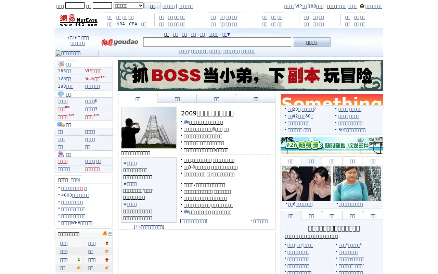The width and height of the screenshot is (438, 274).
Task: Click the youdao search logo
Action: click(120, 42)
